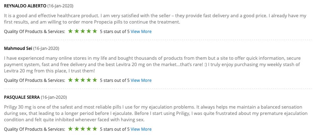Click '5 stars out of 5' in Pasquale's review
Viewport: 313px width, 136px height.
[x=115, y=129]
